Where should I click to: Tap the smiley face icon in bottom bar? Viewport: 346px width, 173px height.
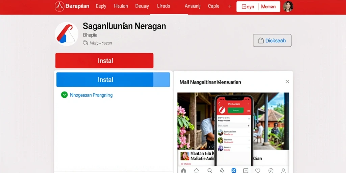[271, 170]
